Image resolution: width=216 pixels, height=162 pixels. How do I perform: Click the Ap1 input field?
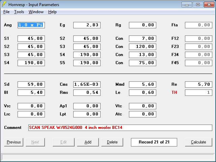(87, 106)
